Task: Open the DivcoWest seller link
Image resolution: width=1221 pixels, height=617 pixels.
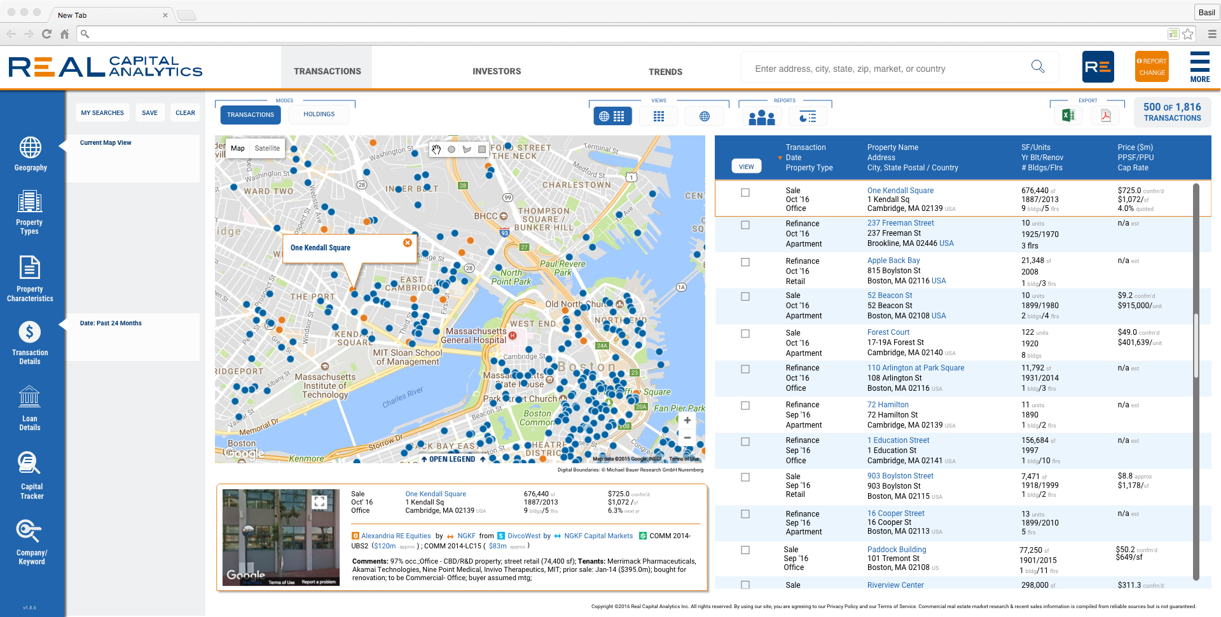Action: (524, 536)
